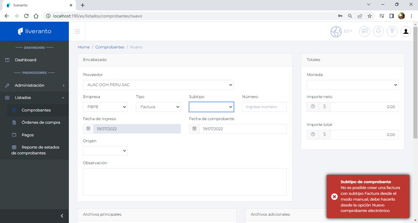Viewport: 418px width, 223px height.
Task: Open browser side panel icon
Action: (391, 16)
